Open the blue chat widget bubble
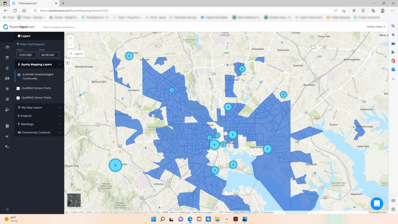This screenshot has height=224, width=398. pyautogui.click(x=377, y=203)
